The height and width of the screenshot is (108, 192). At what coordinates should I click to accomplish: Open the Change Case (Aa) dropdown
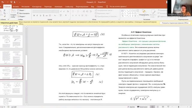[x=55, y=15]
